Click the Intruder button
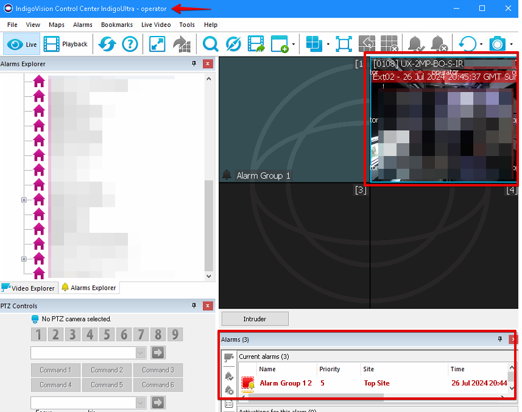 (x=255, y=319)
